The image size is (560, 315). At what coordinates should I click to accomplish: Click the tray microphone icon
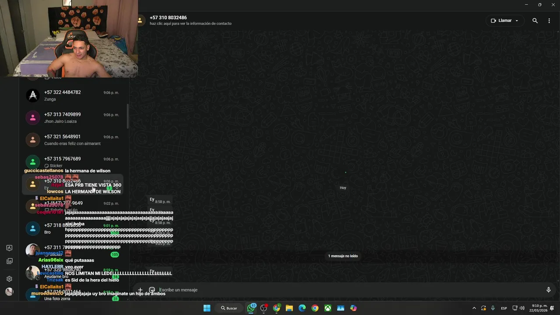pos(493,308)
